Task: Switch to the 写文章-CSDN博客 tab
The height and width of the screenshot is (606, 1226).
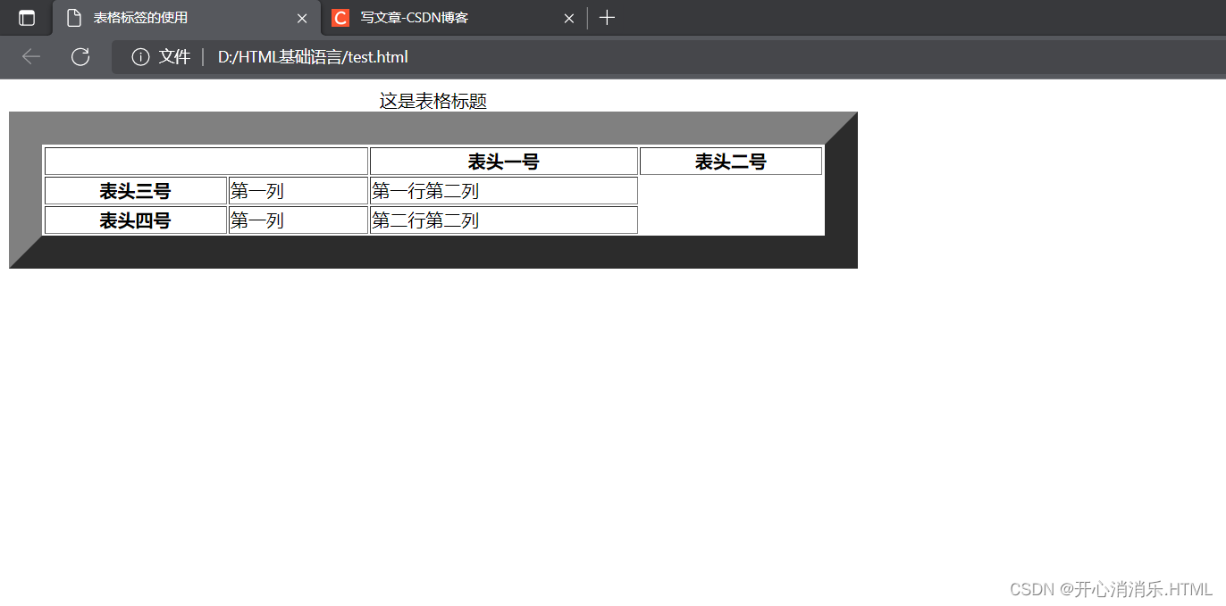Action: click(454, 18)
